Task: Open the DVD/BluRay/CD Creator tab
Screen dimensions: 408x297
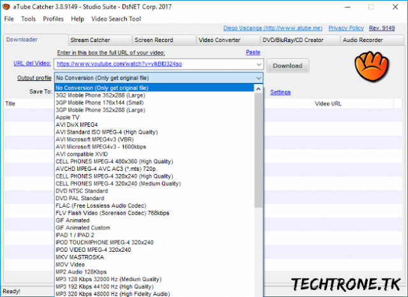Action: point(300,40)
